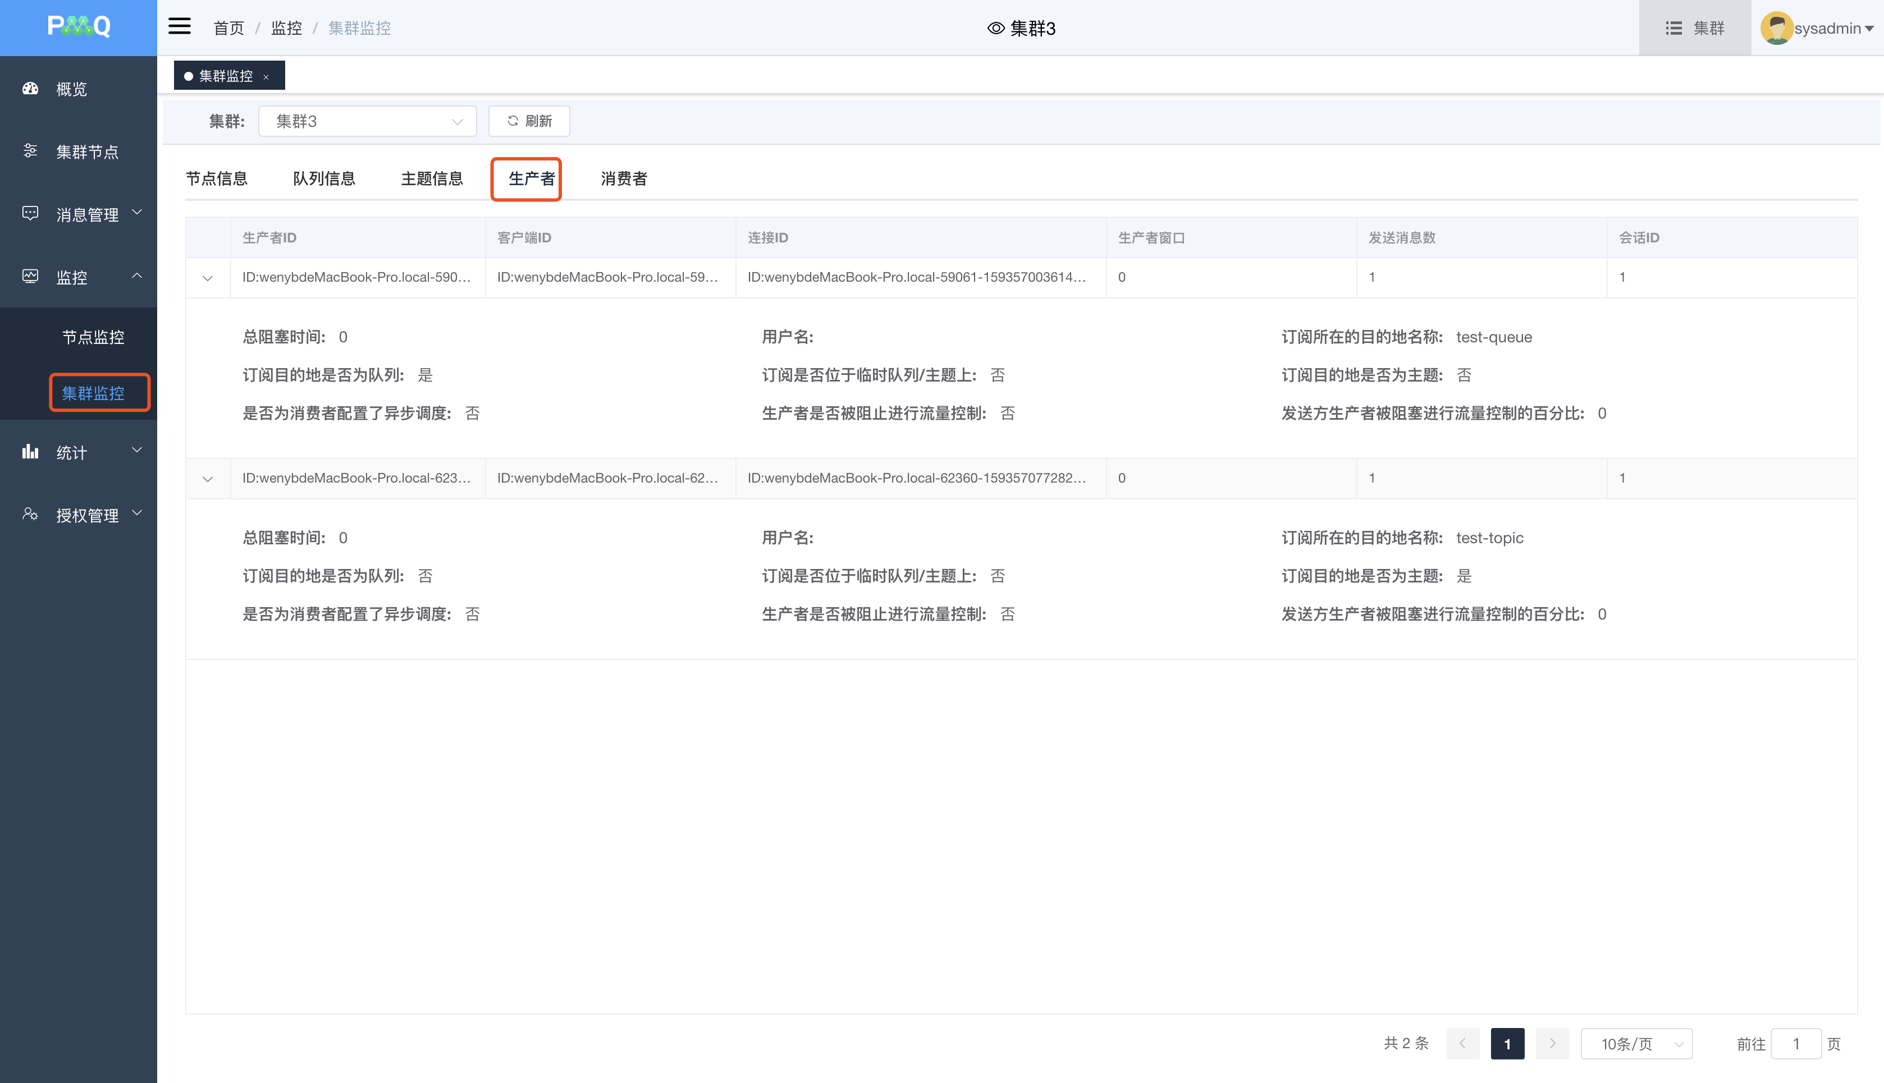Collapse the second producer row details
Viewport: 1884px width, 1083px height.
tap(208, 479)
